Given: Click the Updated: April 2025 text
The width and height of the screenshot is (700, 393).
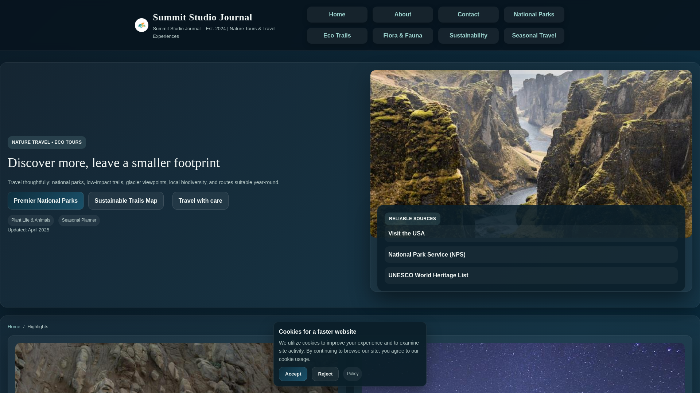Looking at the screenshot, I should [28, 230].
